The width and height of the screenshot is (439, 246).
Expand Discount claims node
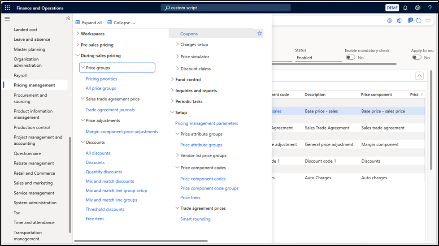click(x=177, y=69)
